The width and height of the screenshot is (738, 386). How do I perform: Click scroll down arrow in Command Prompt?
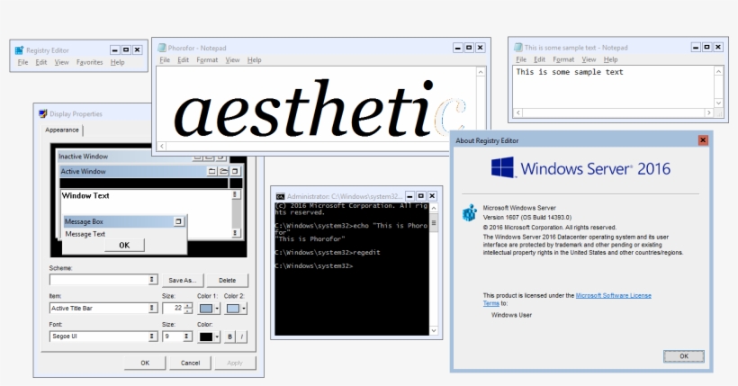434,331
